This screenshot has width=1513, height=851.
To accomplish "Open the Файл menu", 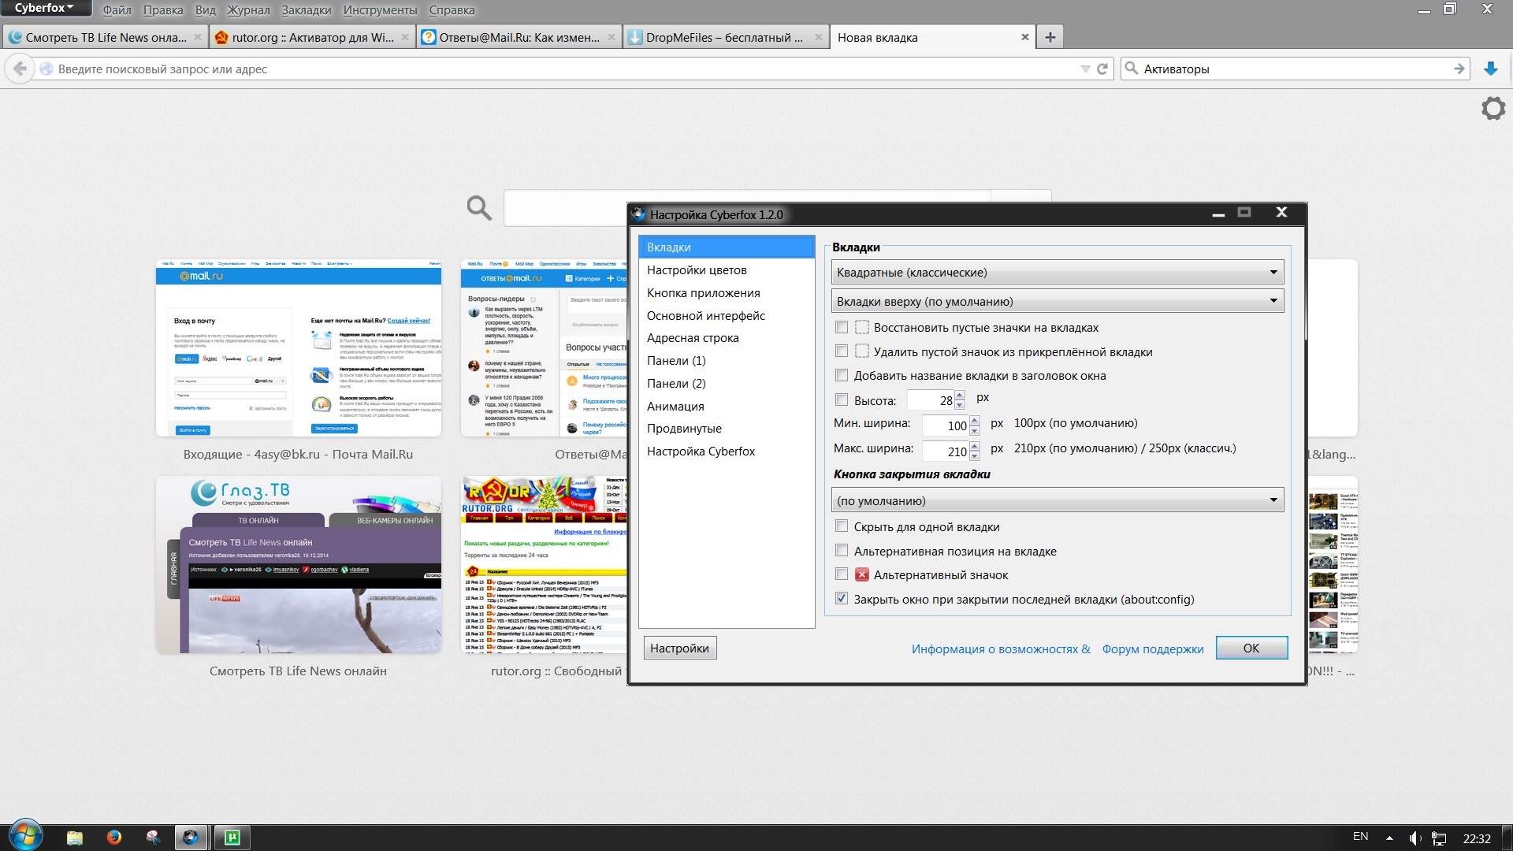I will click(117, 10).
